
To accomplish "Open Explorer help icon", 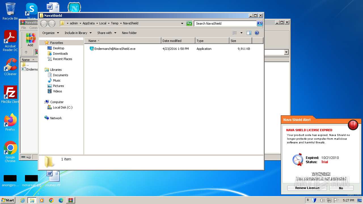I will (257, 33).
